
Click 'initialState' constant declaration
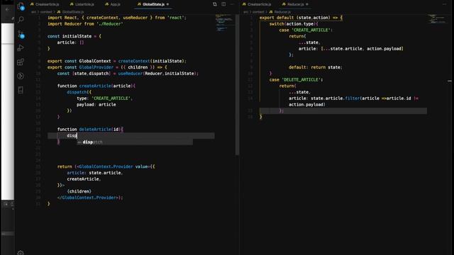point(77,36)
